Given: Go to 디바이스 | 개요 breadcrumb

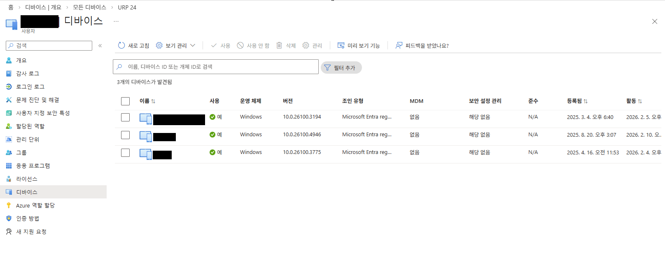Looking at the screenshot, I should [43, 7].
